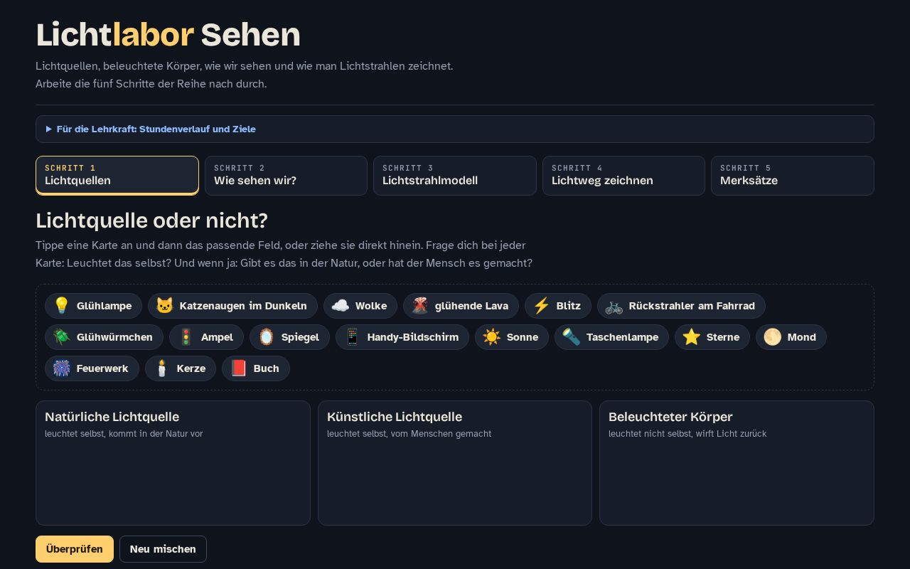
Task: Select the cat face Katzenaugen im Dunkeln card
Action: pyautogui.click(x=232, y=306)
